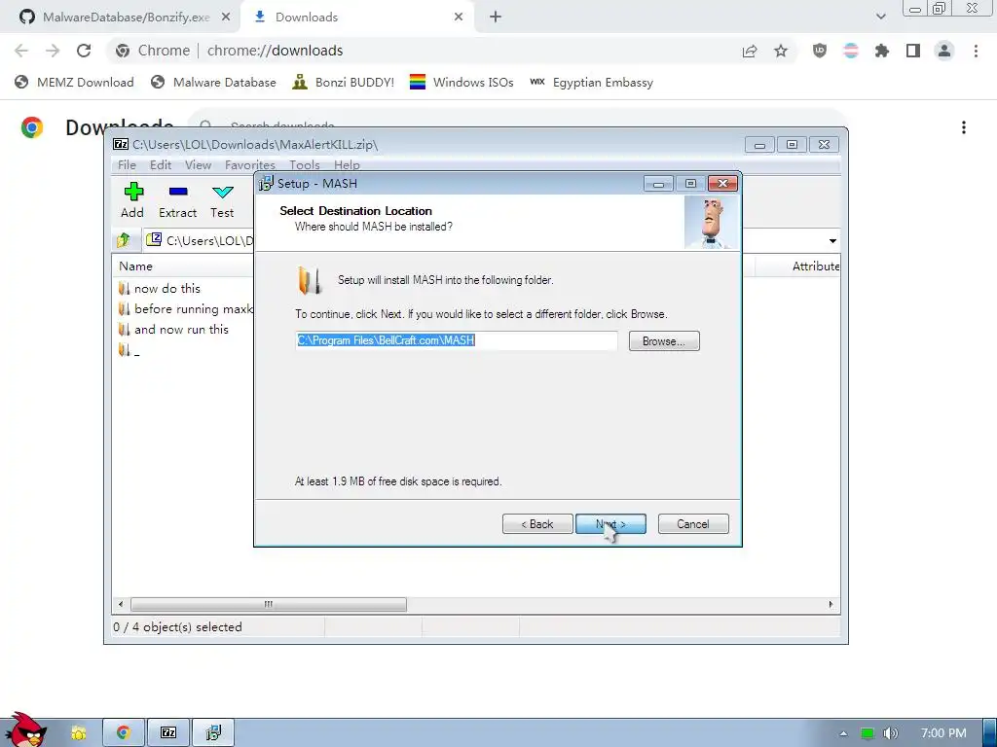The width and height of the screenshot is (997, 747).
Task: Click the striped flag extension icon
Action: (x=851, y=51)
